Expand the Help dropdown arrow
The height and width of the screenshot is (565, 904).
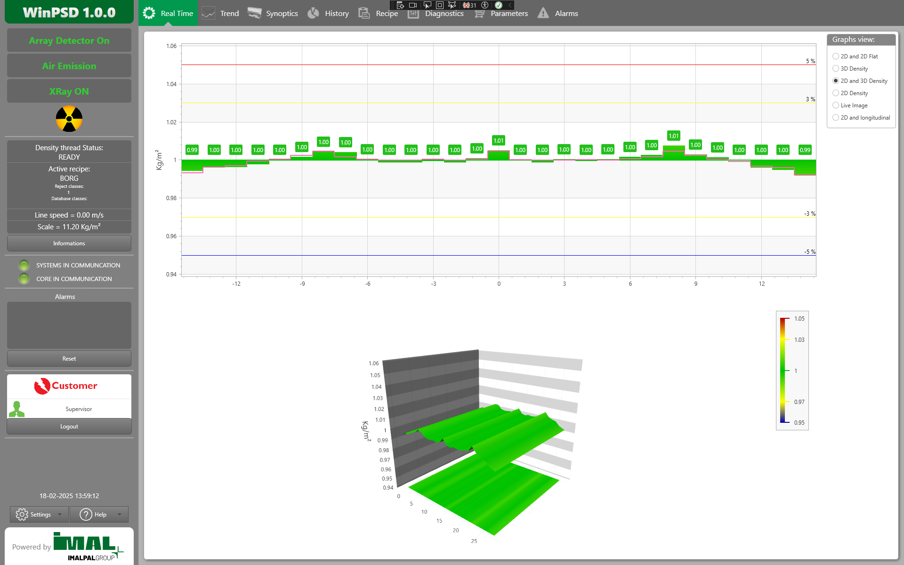pos(120,514)
